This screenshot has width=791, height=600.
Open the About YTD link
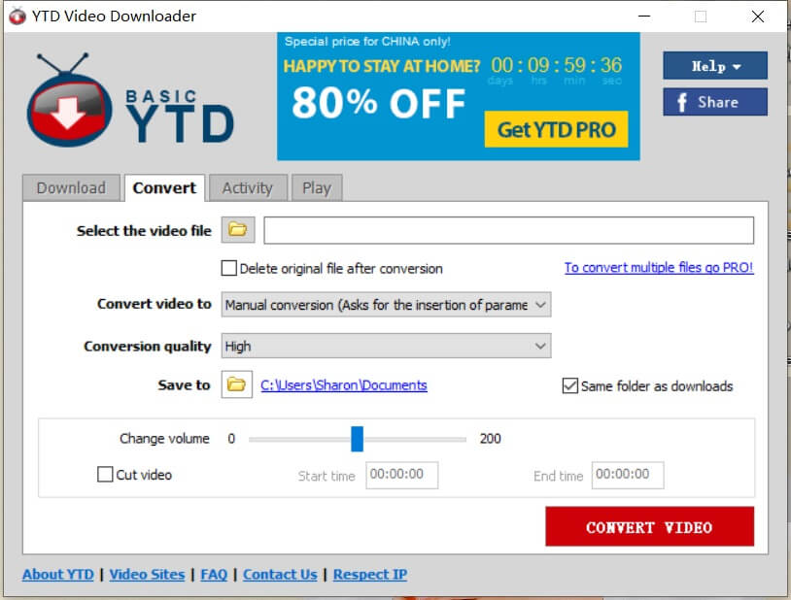(58, 575)
